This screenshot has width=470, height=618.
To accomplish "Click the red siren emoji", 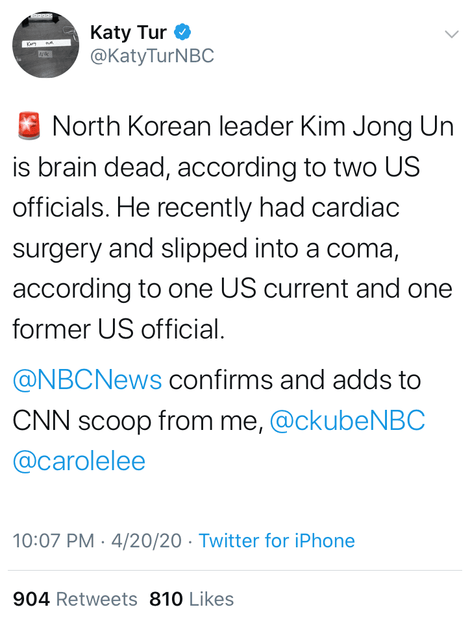I will coord(28,126).
